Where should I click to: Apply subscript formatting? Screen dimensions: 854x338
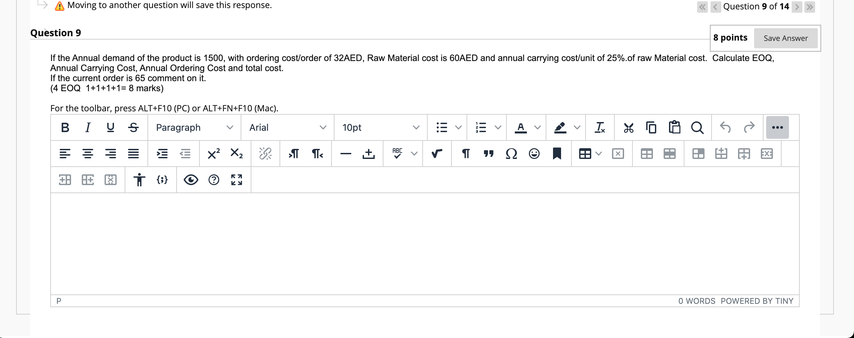click(x=237, y=154)
